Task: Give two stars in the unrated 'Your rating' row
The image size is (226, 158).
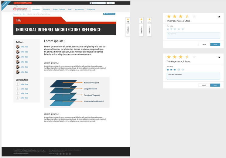Action: (171, 29)
